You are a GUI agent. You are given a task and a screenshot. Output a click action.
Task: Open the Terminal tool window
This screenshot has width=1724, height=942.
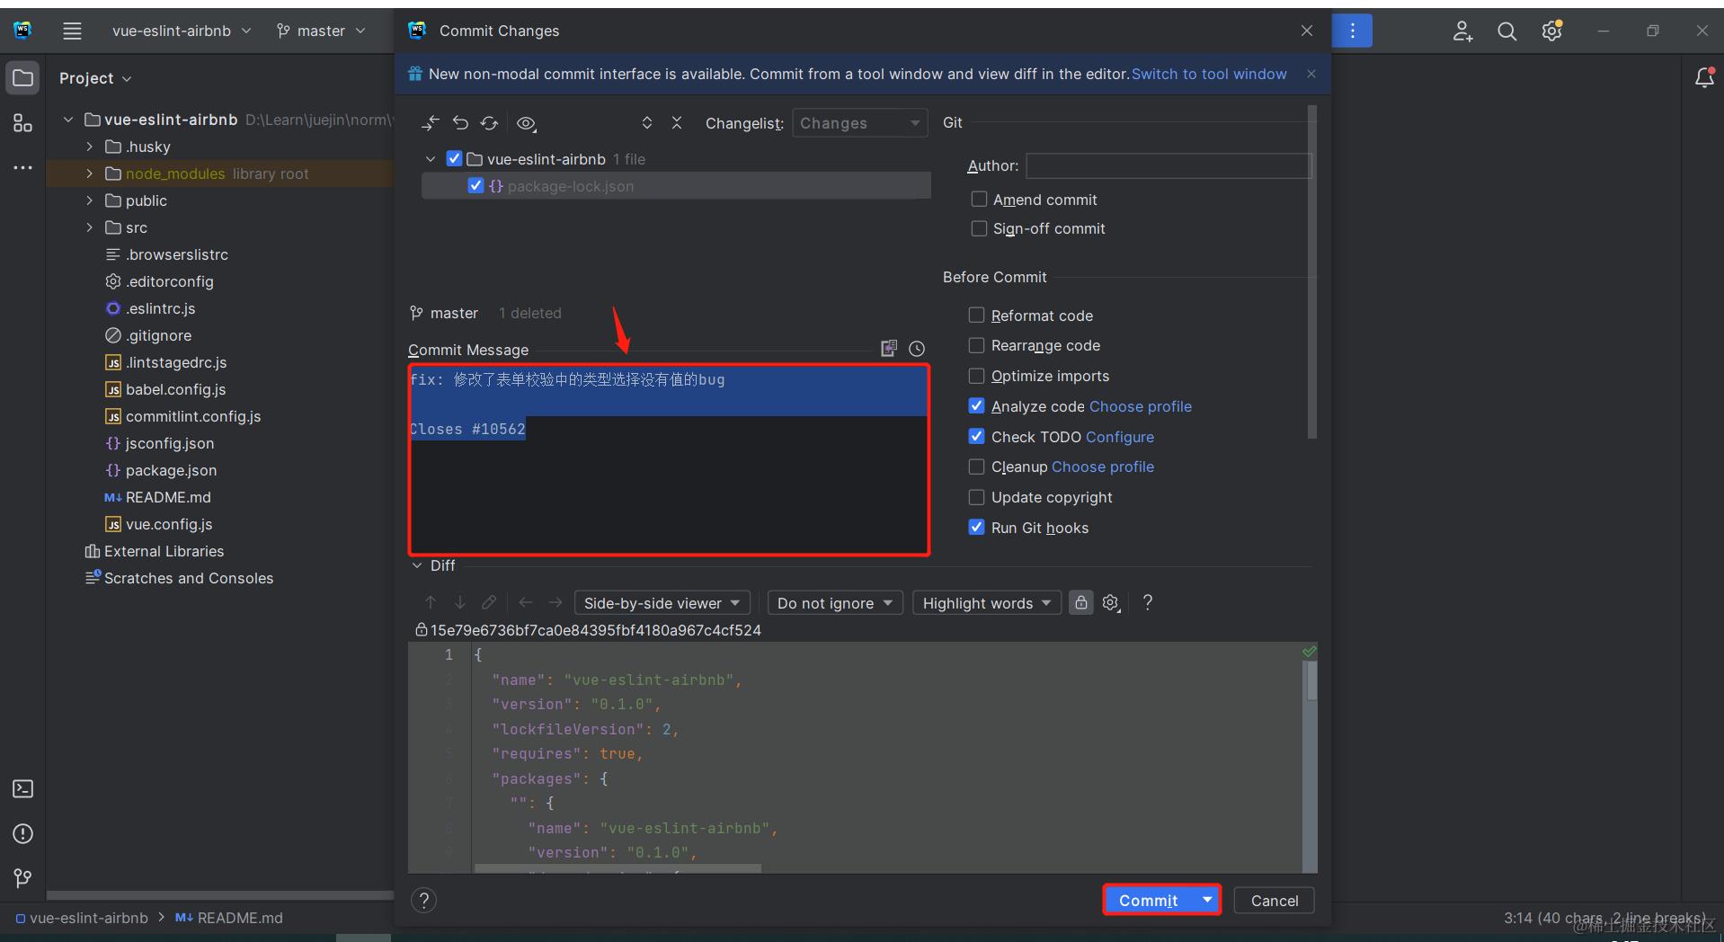pos(23,789)
